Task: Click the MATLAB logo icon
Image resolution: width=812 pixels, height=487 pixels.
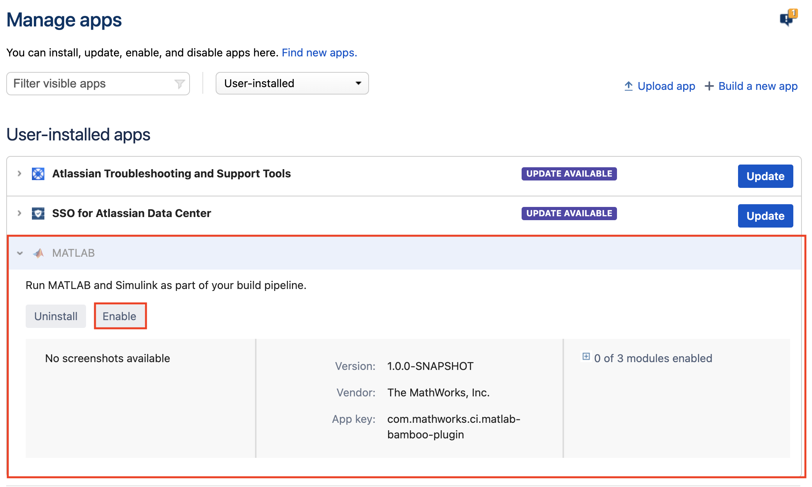Action: click(x=38, y=253)
